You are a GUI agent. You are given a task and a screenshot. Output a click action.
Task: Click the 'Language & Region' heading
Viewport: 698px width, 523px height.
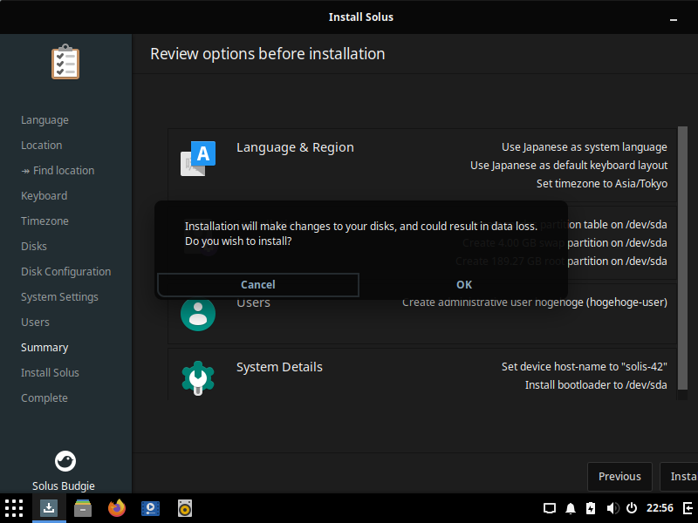point(295,147)
